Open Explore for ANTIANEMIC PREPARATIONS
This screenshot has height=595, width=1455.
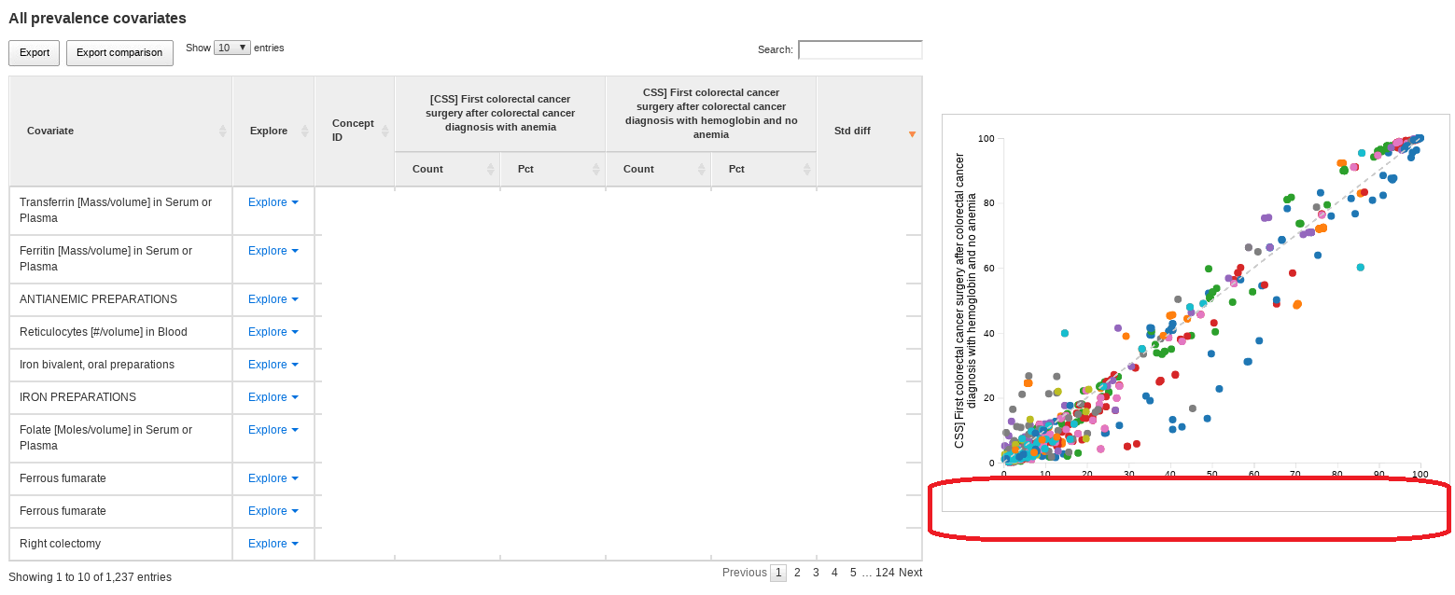pos(272,298)
